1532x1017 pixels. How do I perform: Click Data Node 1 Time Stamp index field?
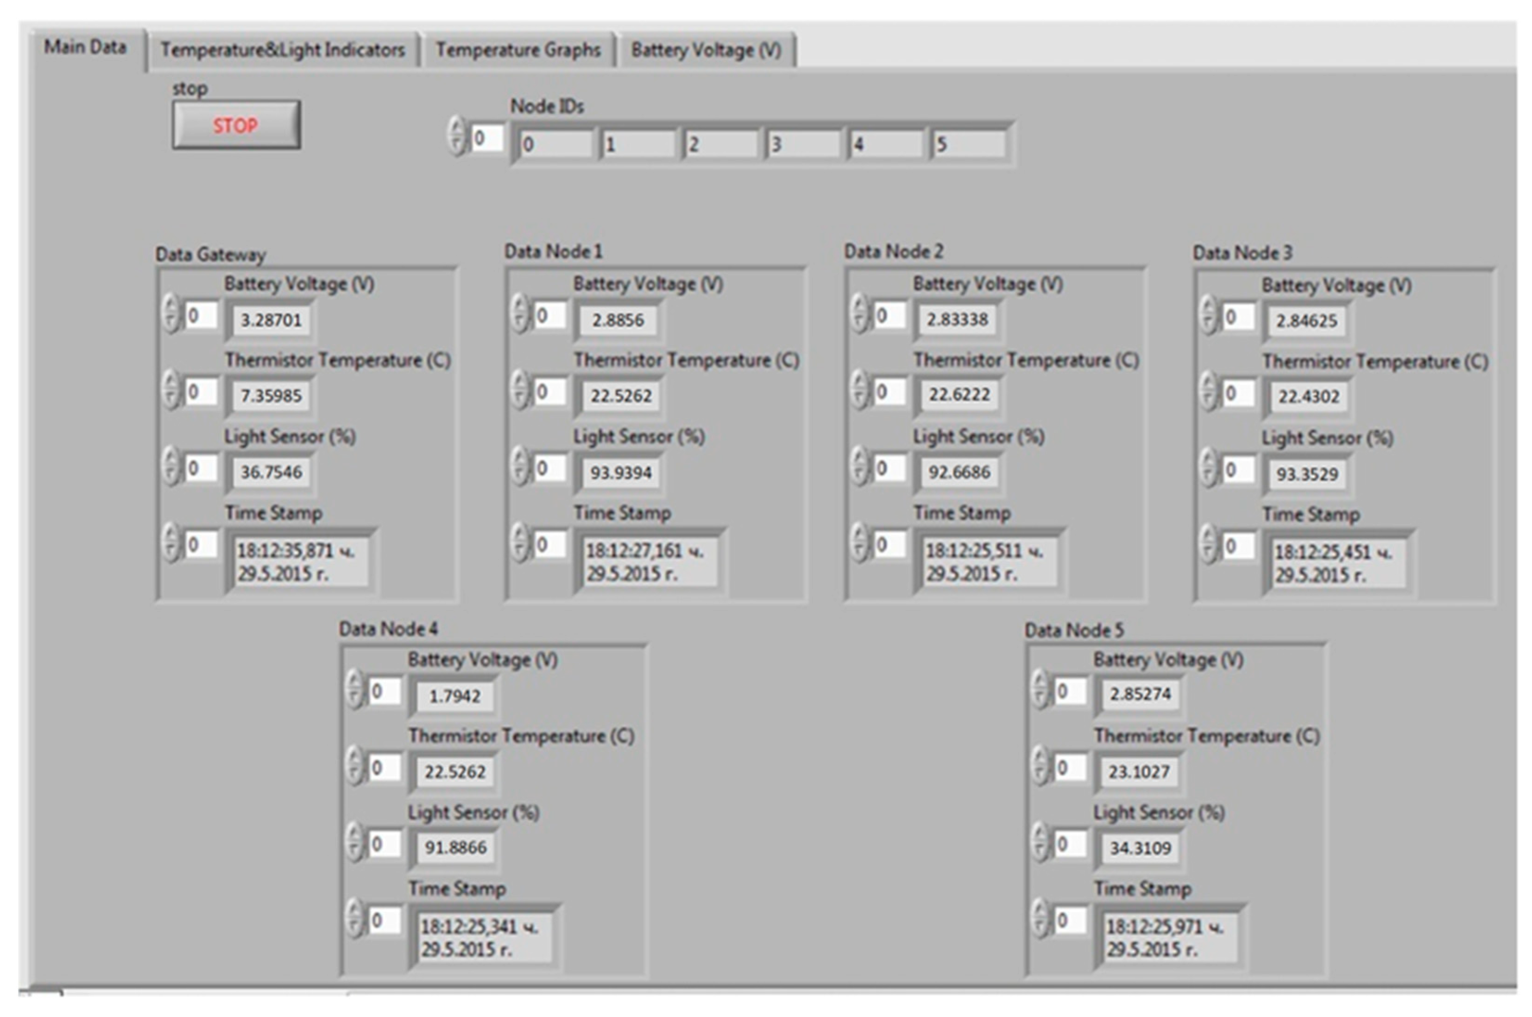point(549,545)
